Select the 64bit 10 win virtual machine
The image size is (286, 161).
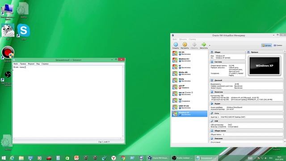click(189, 107)
